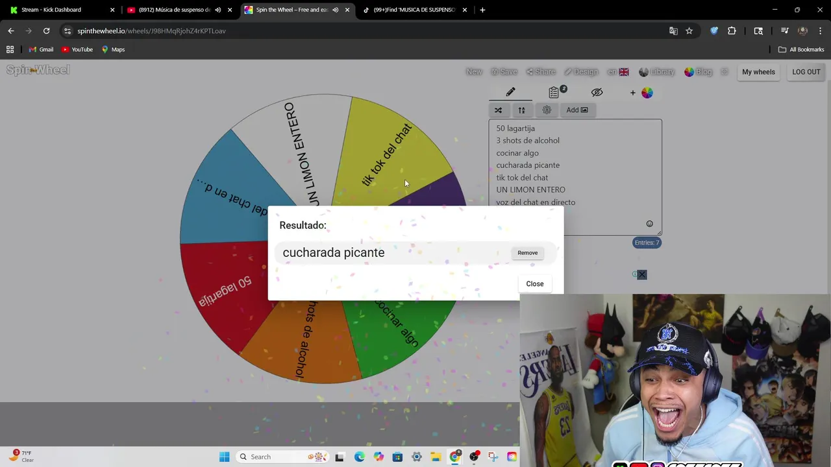Open the Design menu
Image resolution: width=831 pixels, height=467 pixels.
click(x=581, y=72)
